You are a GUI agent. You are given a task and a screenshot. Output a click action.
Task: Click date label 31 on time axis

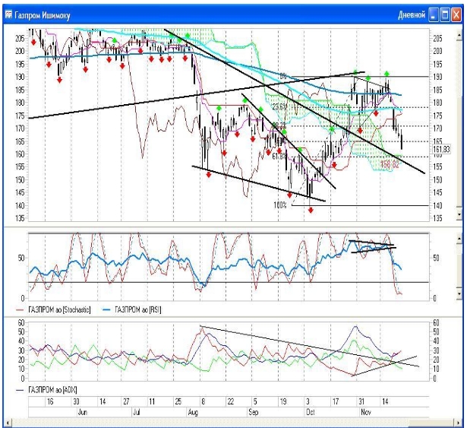click(x=361, y=401)
